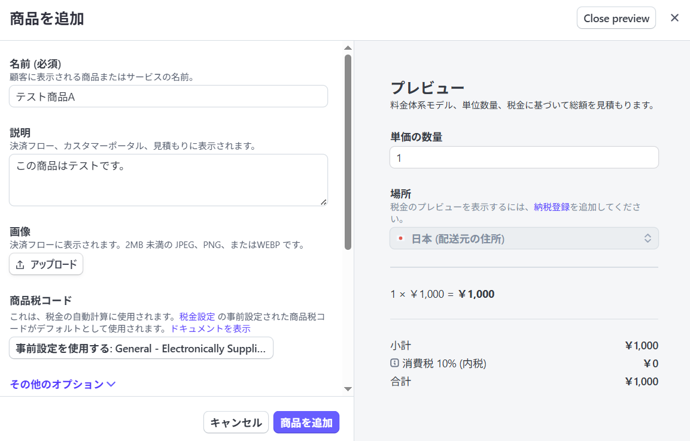Click the upload arrow icon on アップロード

coord(20,264)
